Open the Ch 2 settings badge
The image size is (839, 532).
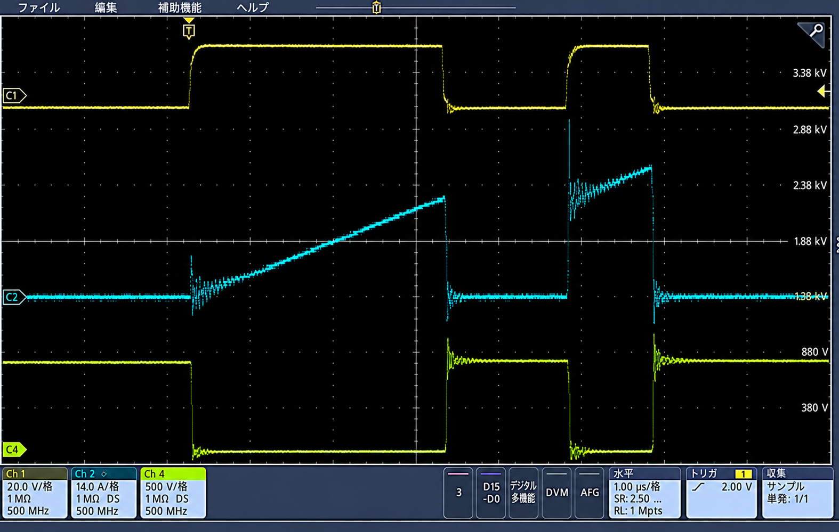103,493
